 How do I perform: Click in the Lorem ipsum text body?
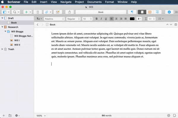106,45
